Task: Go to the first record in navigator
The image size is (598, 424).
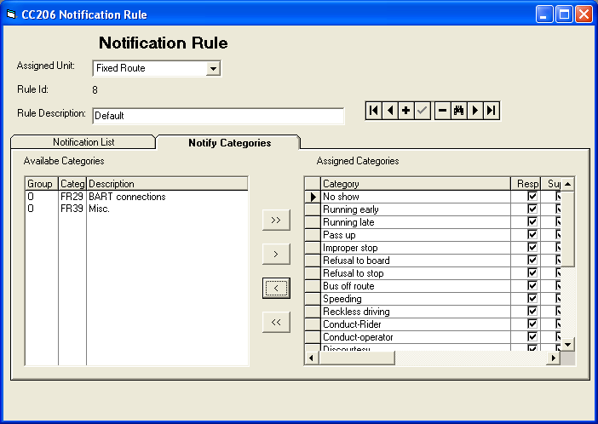Action: pyautogui.click(x=373, y=111)
